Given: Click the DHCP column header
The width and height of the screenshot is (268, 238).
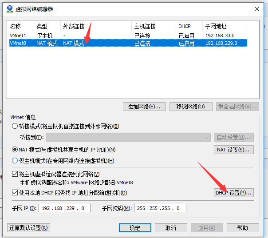Looking at the screenshot, I should (189, 26).
